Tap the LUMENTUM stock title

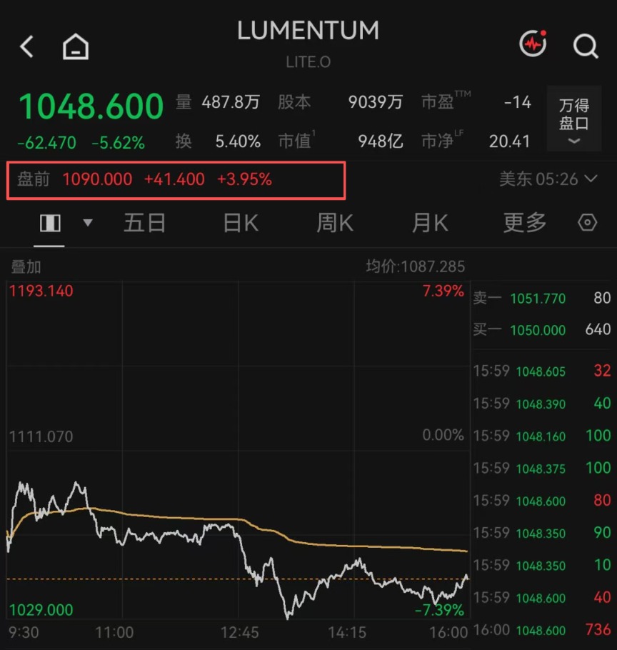click(308, 30)
